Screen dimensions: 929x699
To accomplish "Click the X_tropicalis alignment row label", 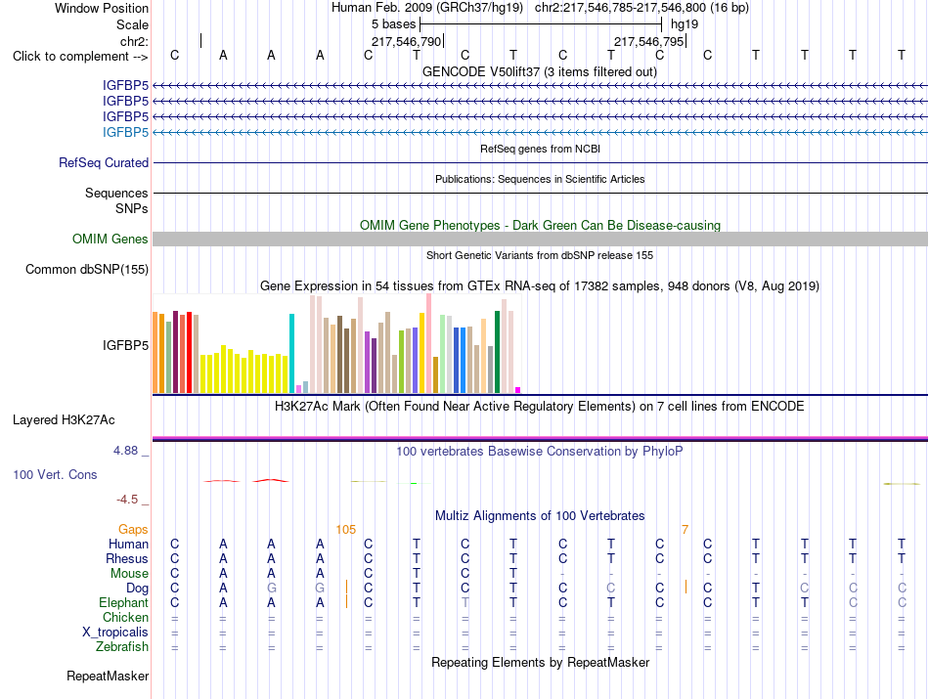I will point(115,633).
